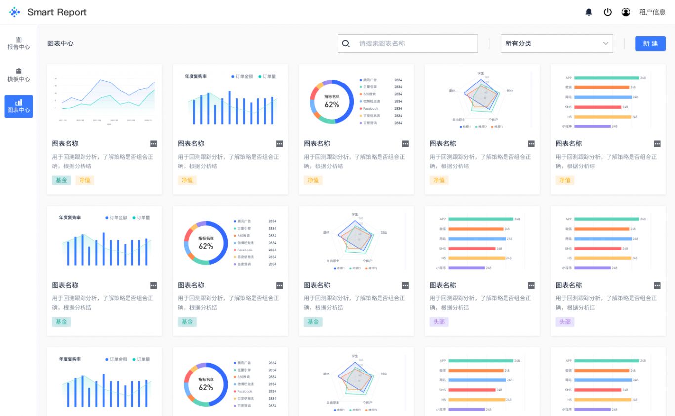Expand the 所有分类 category dropdown
The height and width of the screenshot is (416, 675).
556,43
